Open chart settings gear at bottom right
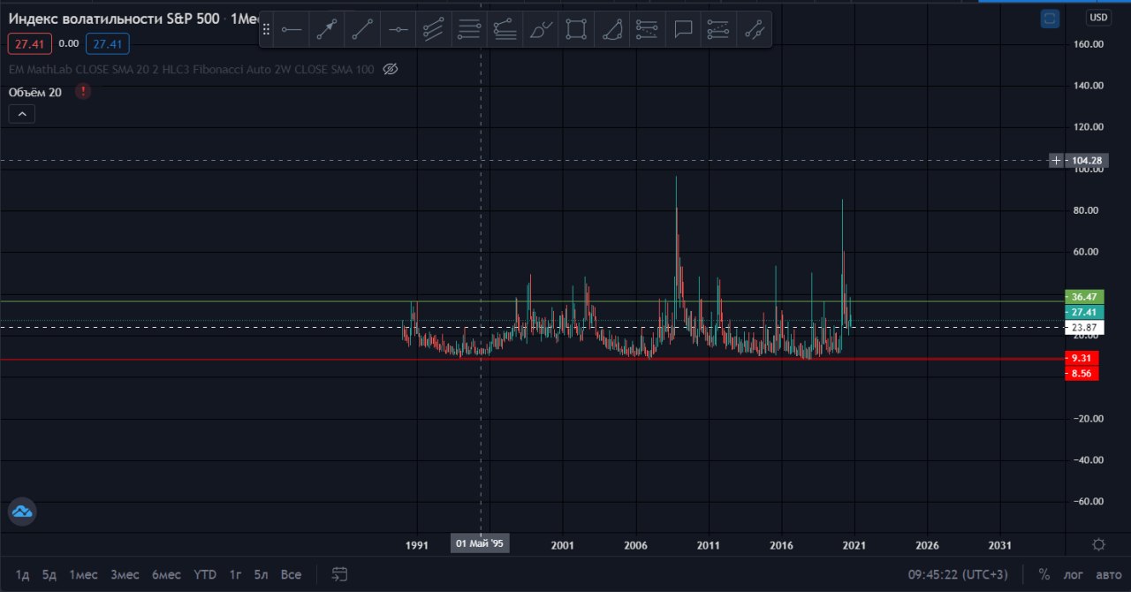The height and width of the screenshot is (592, 1131). (x=1098, y=544)
